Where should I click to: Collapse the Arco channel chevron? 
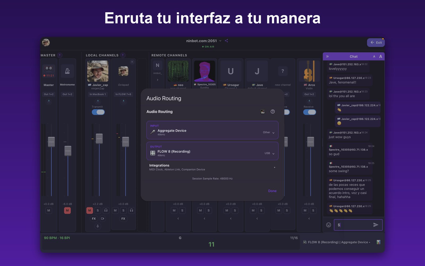(309, 219)
